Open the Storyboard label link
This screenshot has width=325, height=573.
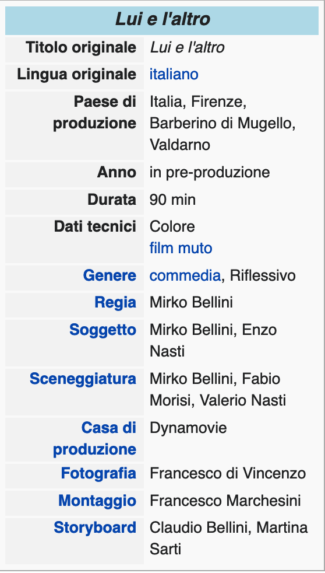pos(95,527)
